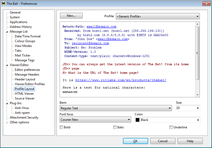
Task: Select Other options tree item
Action: click(x=19, y=122)
